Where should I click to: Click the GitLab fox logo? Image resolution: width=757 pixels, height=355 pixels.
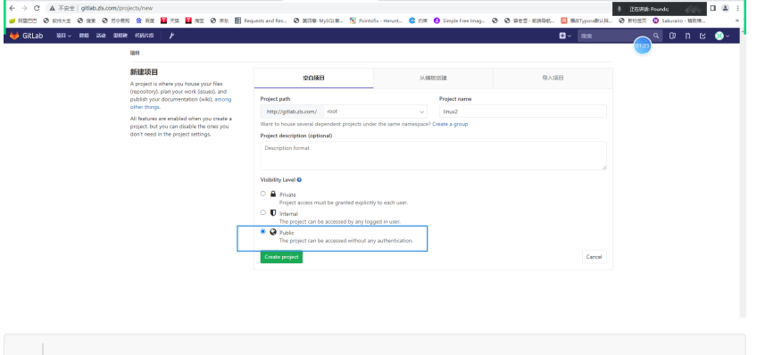click(x=14, y=36)
